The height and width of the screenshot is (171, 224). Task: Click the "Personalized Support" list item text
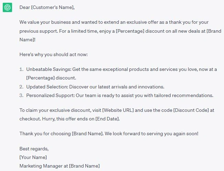coord(50,95)
